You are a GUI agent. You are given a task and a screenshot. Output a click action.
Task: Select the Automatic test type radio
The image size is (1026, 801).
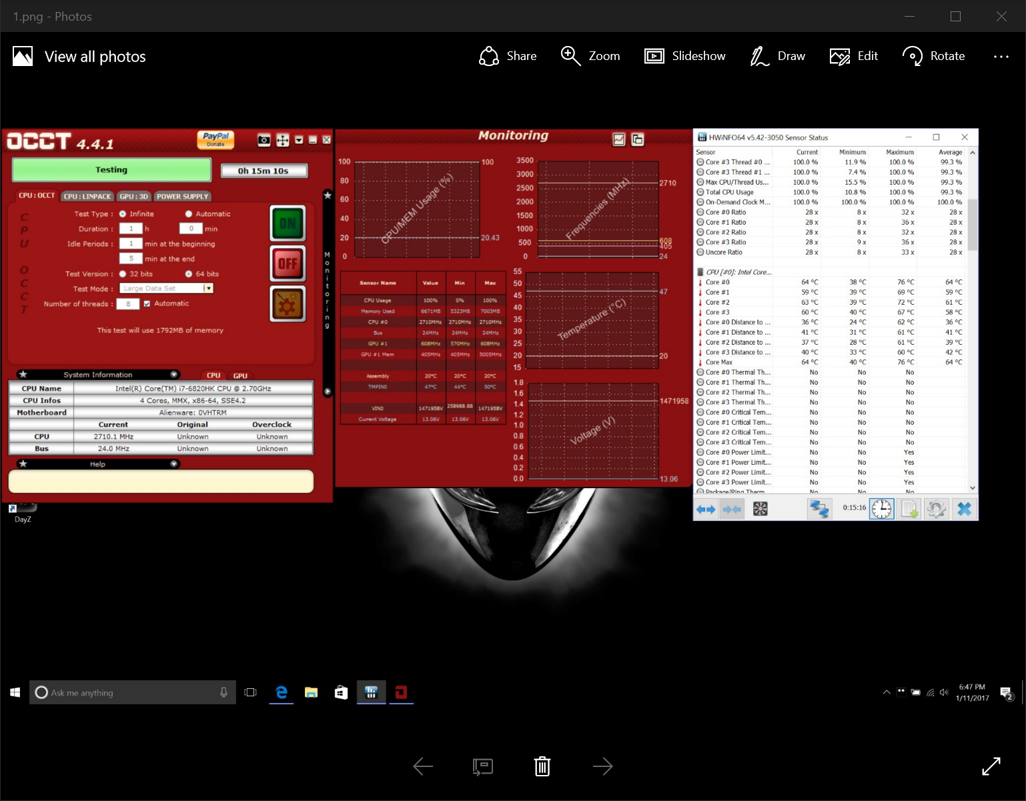pos(189,214)
